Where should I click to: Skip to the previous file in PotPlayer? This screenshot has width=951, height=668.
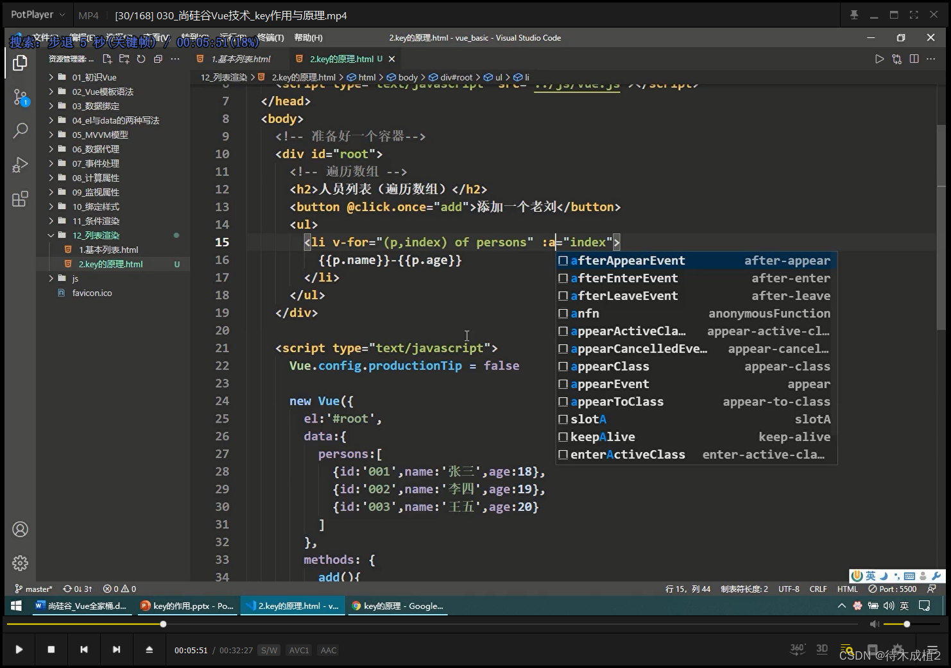coord(84,649)
